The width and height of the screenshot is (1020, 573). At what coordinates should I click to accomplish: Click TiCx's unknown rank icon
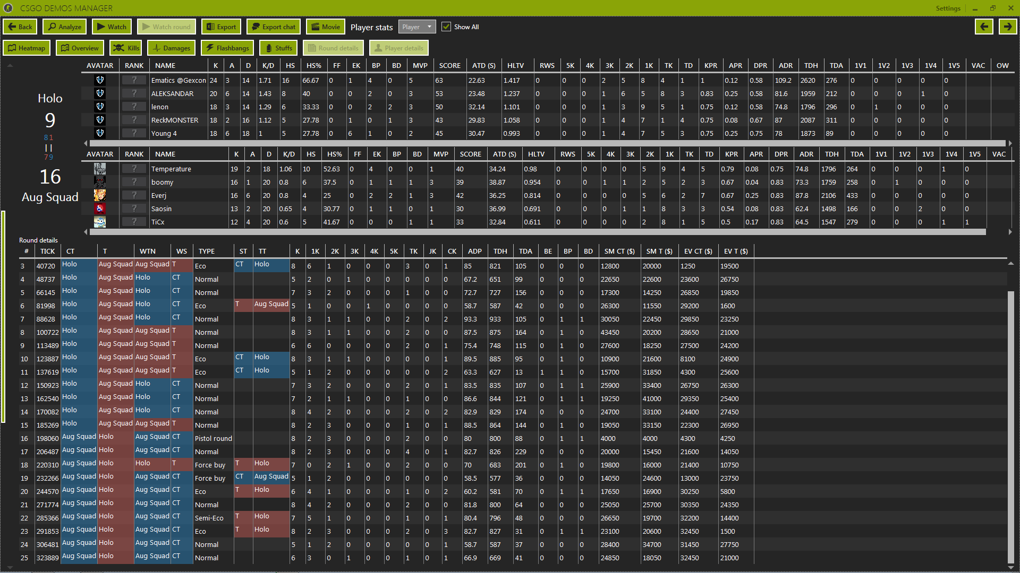(134, 222)
